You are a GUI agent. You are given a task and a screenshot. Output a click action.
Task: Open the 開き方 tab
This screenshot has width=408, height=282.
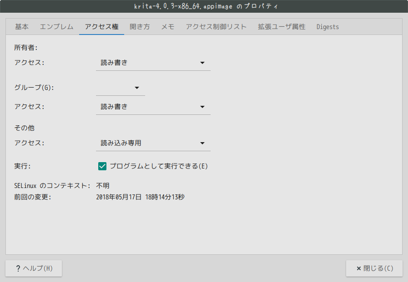[140, 27]
